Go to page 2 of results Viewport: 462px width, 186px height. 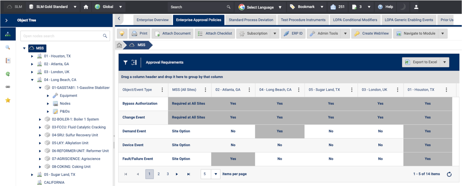coord(158,174)
